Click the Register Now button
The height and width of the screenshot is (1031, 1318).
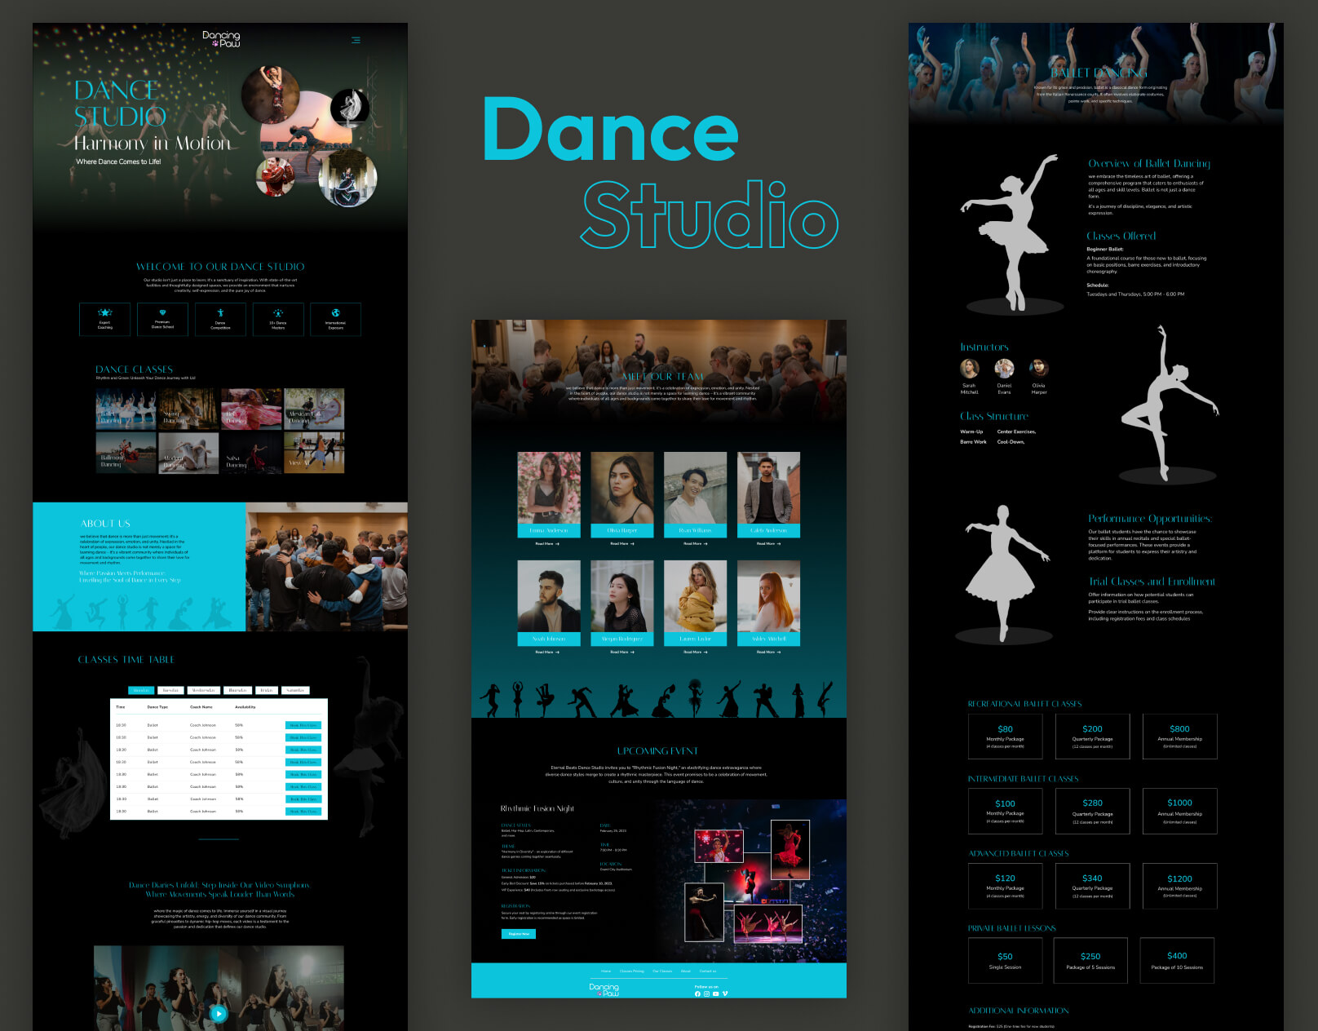518,934
